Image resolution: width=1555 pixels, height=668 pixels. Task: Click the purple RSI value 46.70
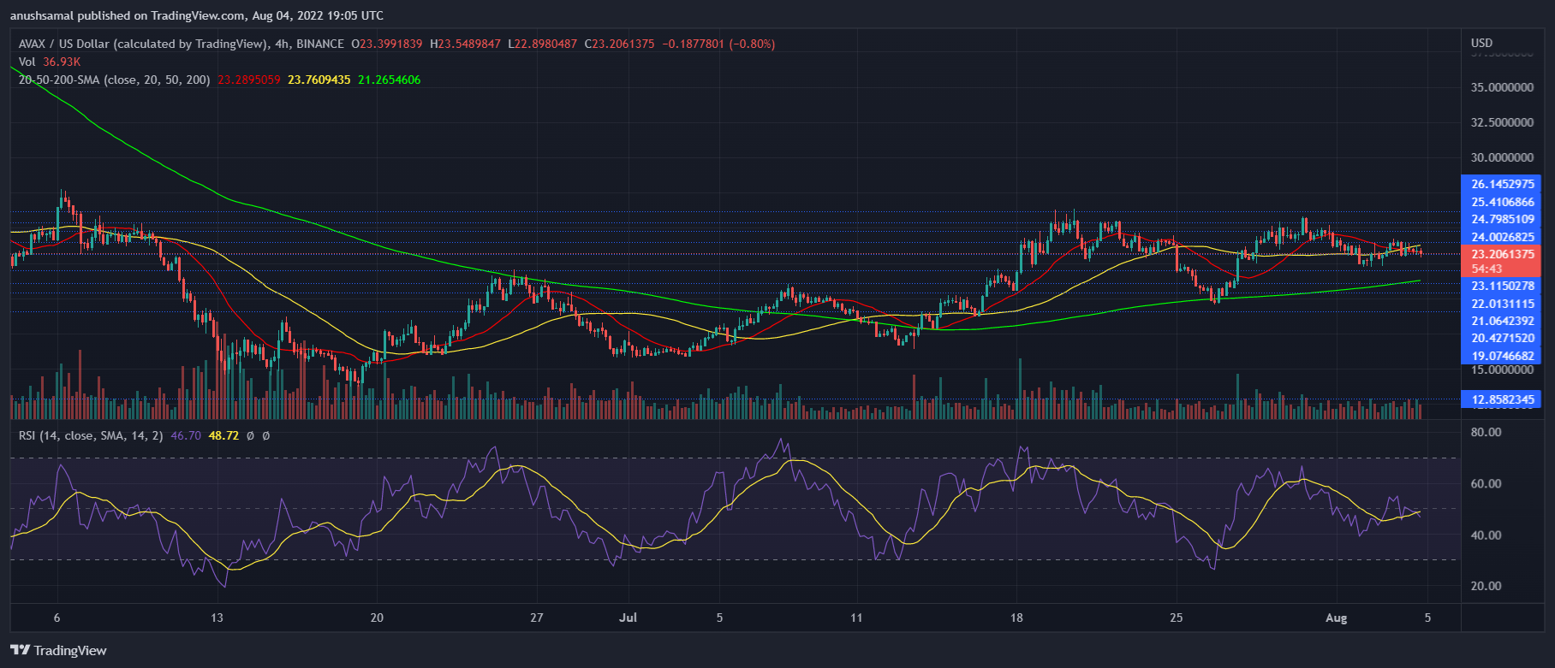(x=186, y=435)
